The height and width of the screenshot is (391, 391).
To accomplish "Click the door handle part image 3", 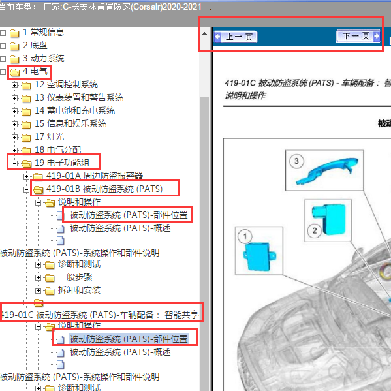I will (x=324, y=170).
